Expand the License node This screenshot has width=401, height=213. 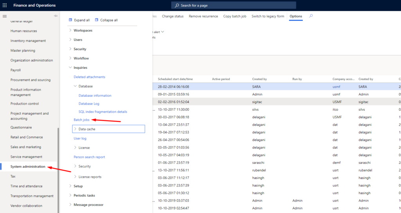point(75,148)
